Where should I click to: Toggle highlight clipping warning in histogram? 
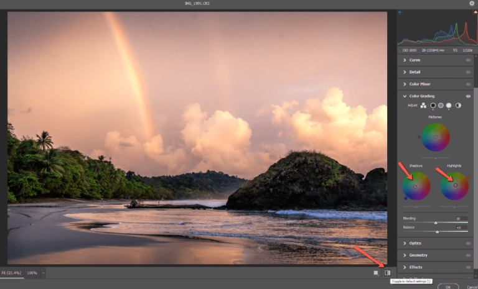[x=476, y=12]
